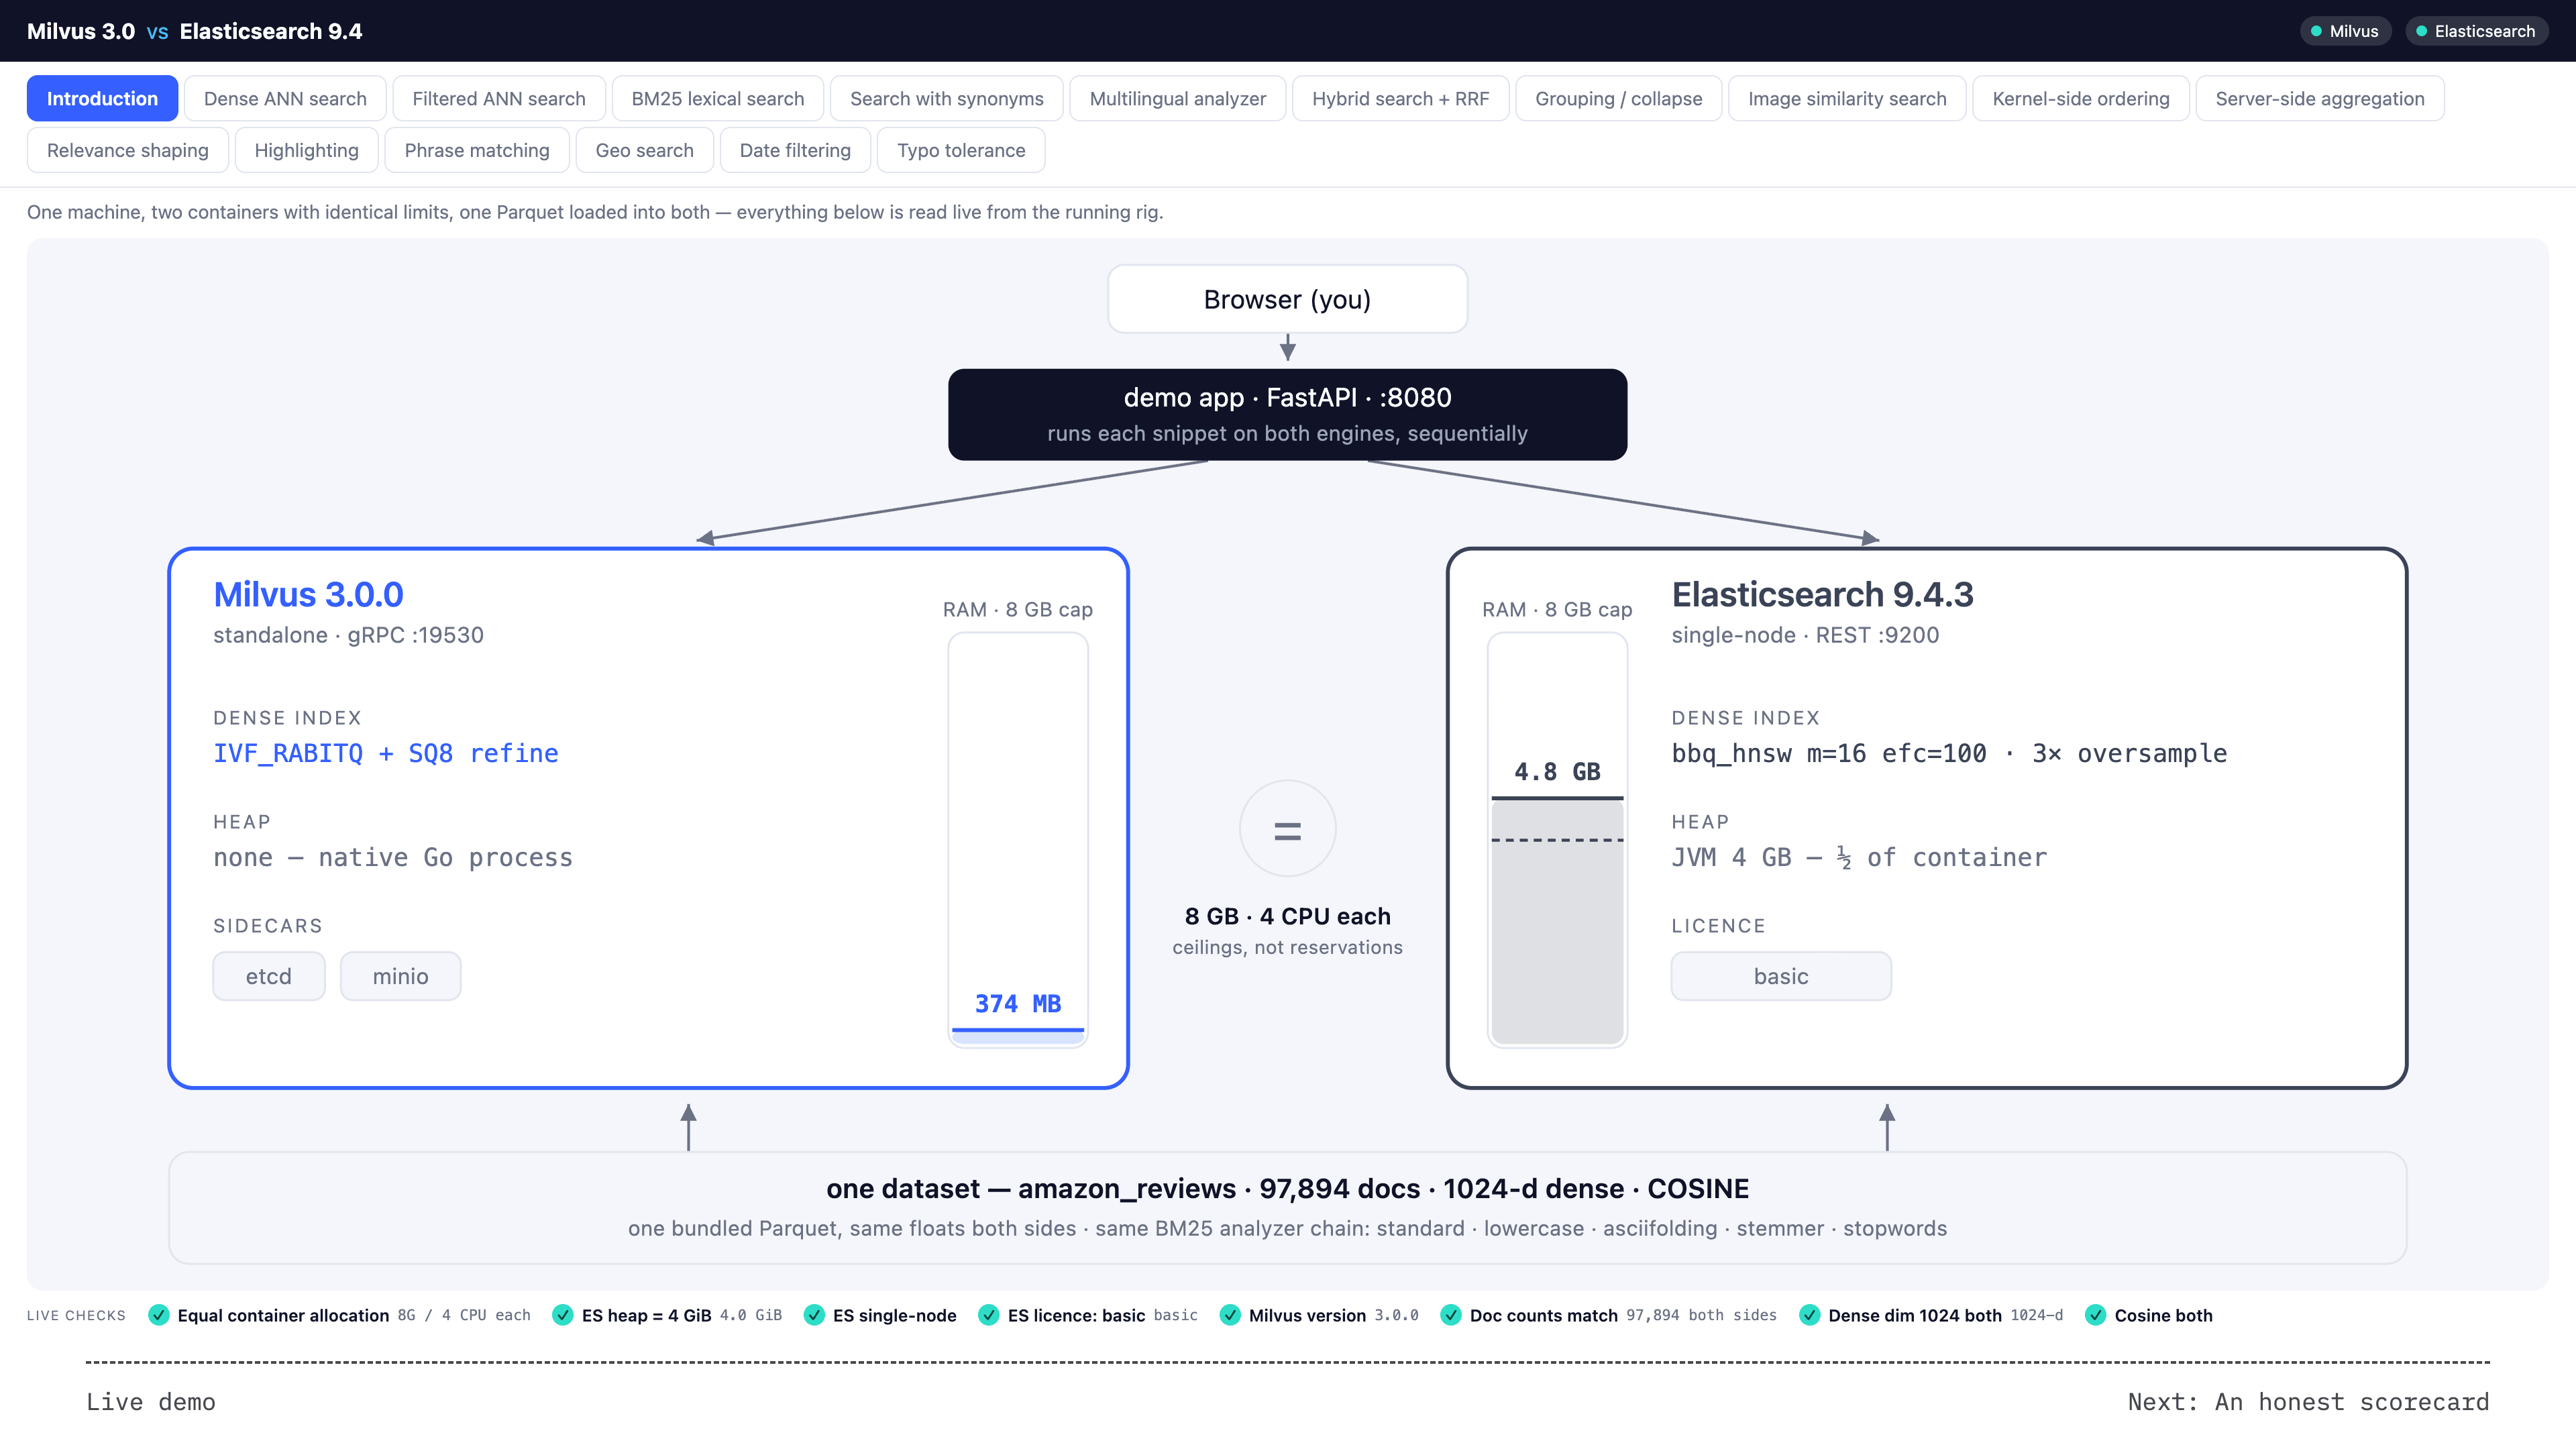Image resolution: width=2576 pixels, height=1449 pixels.
Task: Open the Filtered ANN search tab
Action: pyautogui.click(x=499, y=98)
